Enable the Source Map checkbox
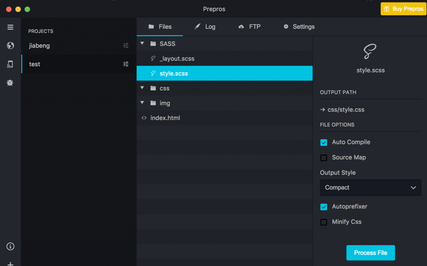427x266 pixels. (x=324, y=158)
